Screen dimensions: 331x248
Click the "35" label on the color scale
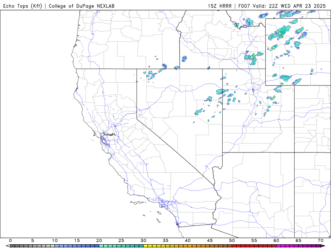point(165,241)
